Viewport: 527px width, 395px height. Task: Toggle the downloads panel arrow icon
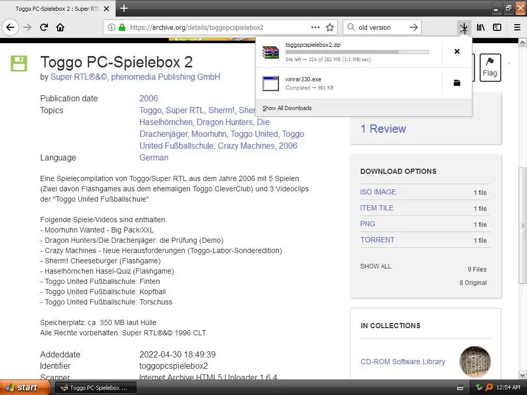click(x=464, y=28)
